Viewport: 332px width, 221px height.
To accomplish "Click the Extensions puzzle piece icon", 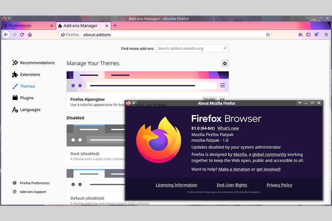I will (15, 75).
